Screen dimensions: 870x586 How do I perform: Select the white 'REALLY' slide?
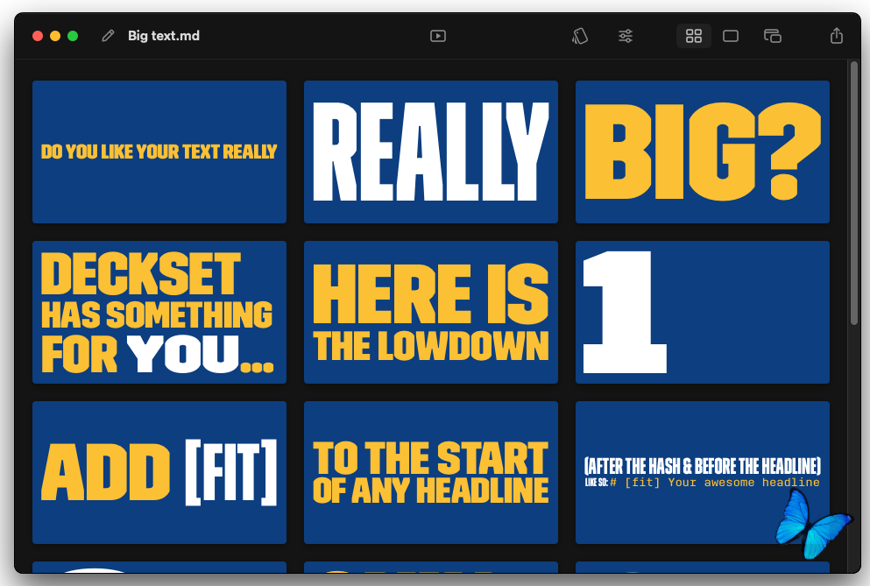click(x=431, y=152)
